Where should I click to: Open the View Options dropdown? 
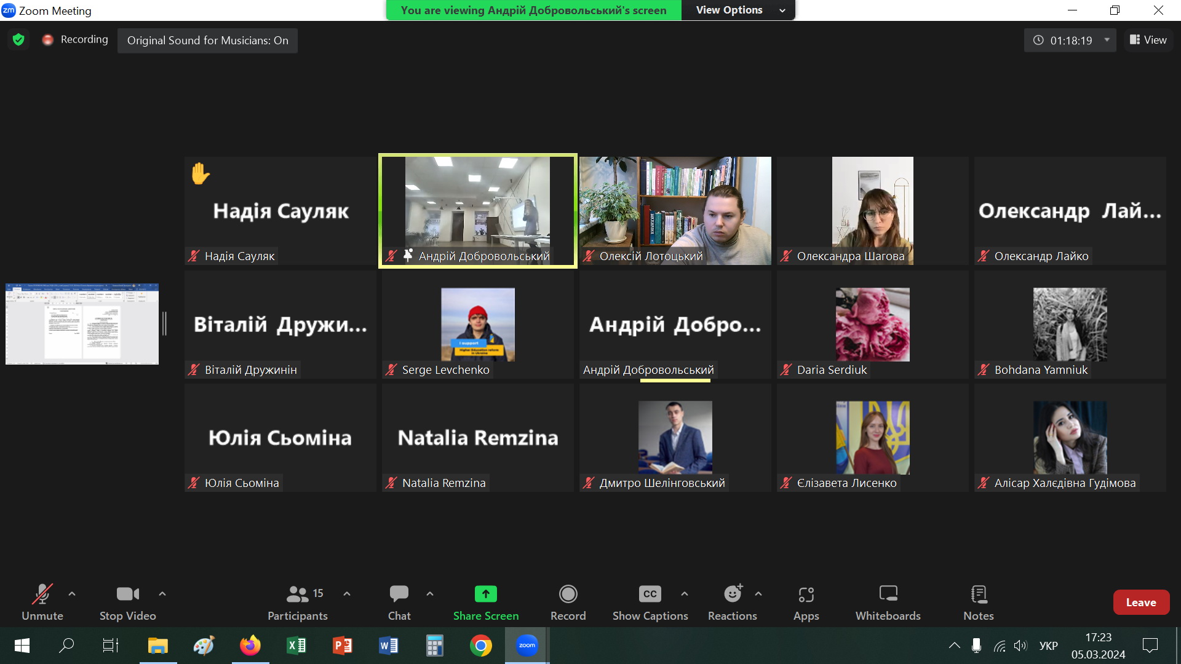click(738, 10)
